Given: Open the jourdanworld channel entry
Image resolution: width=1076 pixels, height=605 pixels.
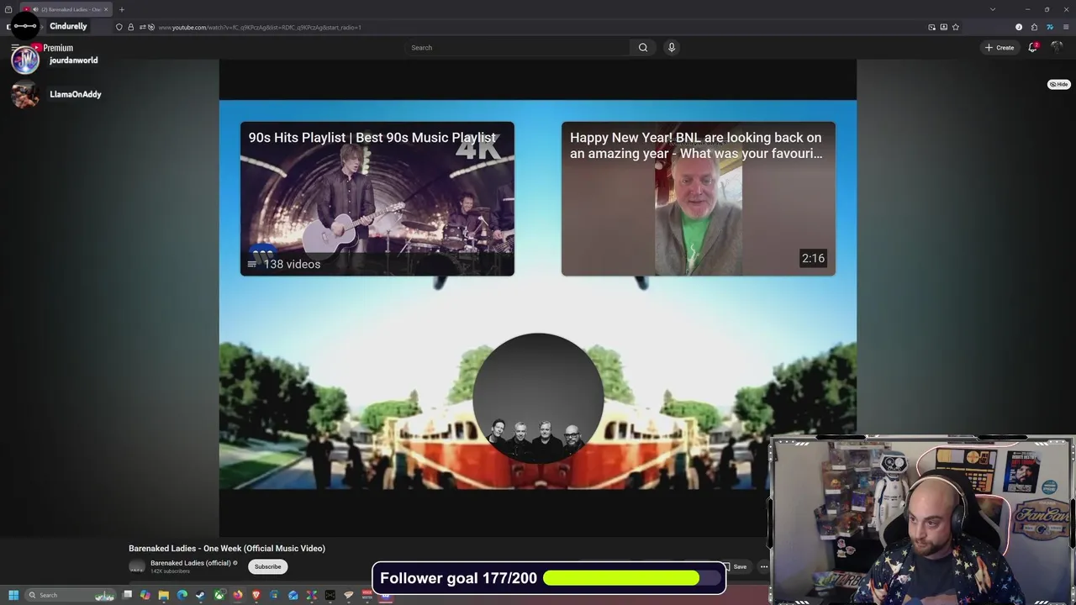Looking at the screenshot, I should [55, 60].
